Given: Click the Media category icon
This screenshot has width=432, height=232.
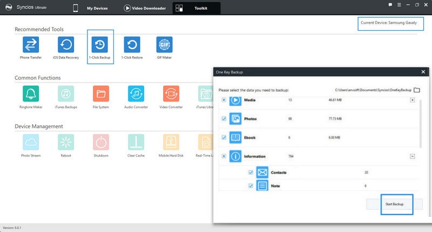Looking at the screenshot, I should pos(235,101).
